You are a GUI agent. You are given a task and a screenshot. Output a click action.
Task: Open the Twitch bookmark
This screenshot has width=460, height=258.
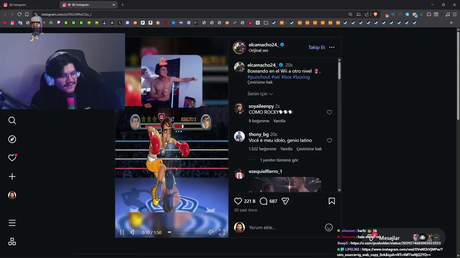(59, 23)
